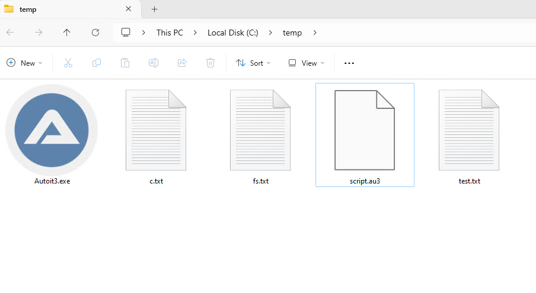
Task: Select the script.au3 file
Action: click(x=365, y=135)
